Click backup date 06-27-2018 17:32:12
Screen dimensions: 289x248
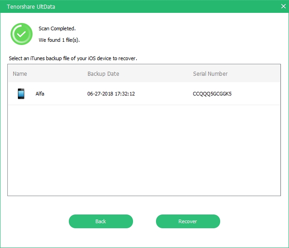[x=111, y=94]
